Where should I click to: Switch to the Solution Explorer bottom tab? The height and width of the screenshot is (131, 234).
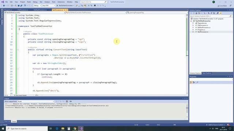195,73
